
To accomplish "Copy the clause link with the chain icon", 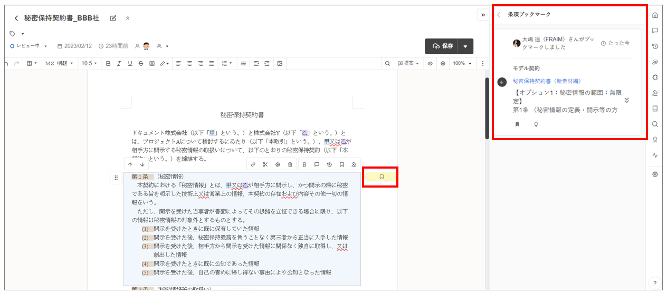I will click(253, 164).
